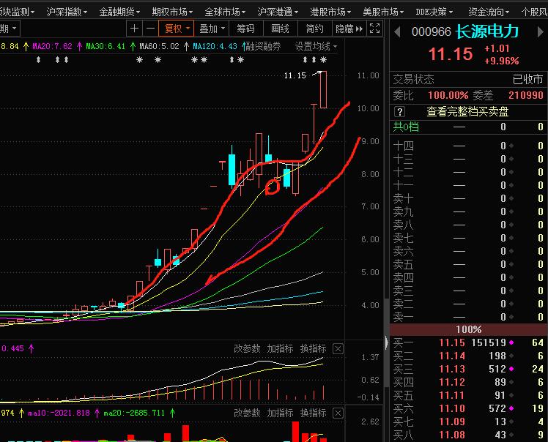
Task: Click 买一 bid price 11.15
Action: click(452, 343)
